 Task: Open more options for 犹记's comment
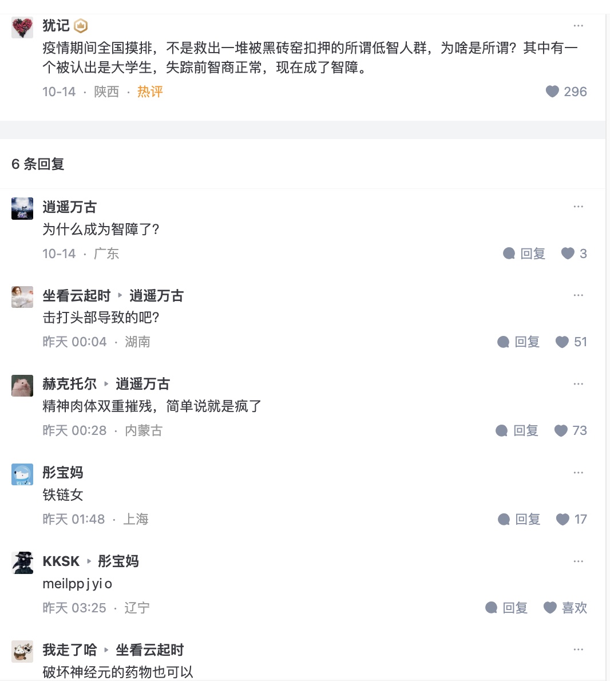tap(578, 26)
